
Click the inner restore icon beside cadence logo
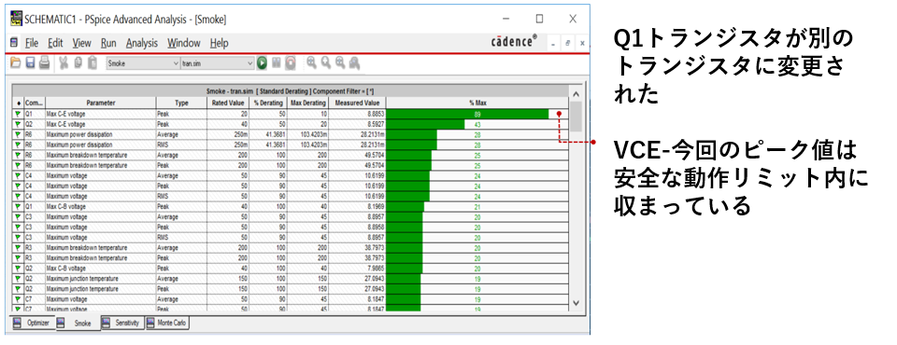(x=568, y=43)
